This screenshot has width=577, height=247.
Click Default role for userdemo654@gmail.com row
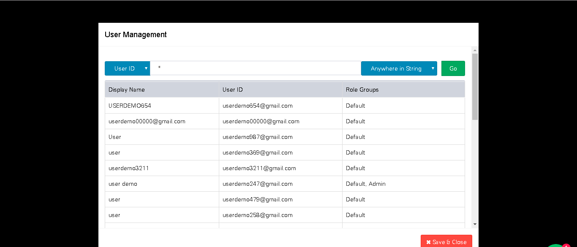pyautogui.click(x=404, y=106)
